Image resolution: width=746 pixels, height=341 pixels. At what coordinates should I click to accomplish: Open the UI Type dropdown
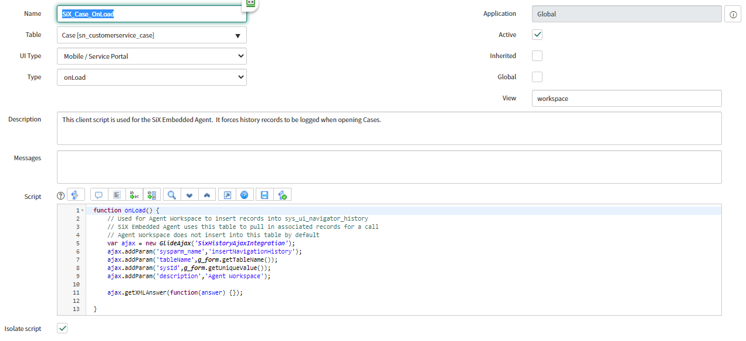coord(151,56)
